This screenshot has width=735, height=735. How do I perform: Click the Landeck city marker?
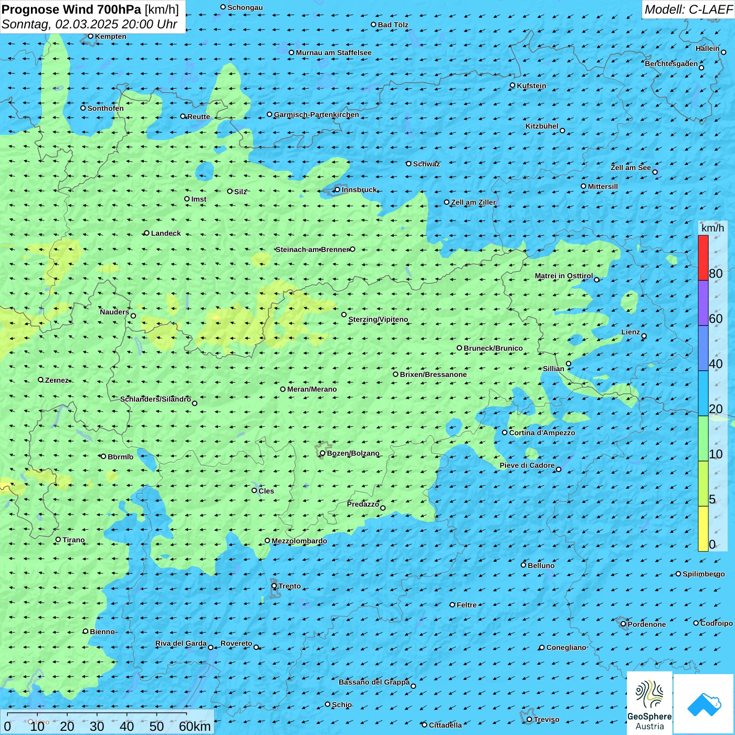pos(146,233)
